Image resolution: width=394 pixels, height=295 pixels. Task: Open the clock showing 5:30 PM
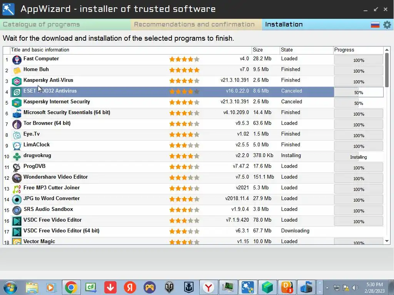coord(374,288)
